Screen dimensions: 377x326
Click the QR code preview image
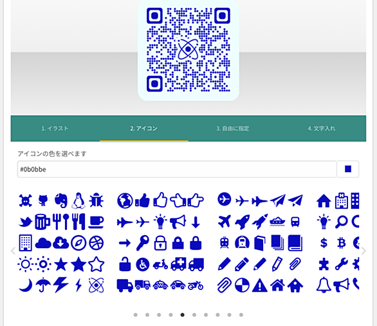[188, 50]
